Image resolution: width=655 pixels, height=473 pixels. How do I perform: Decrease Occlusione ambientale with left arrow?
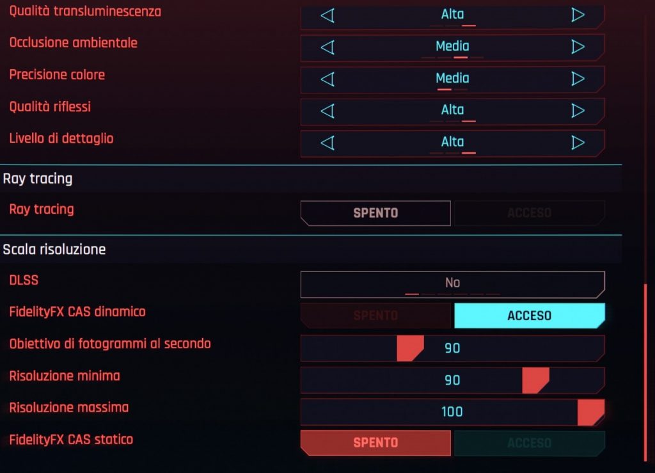pyautogui.click(x=327, y=47)
